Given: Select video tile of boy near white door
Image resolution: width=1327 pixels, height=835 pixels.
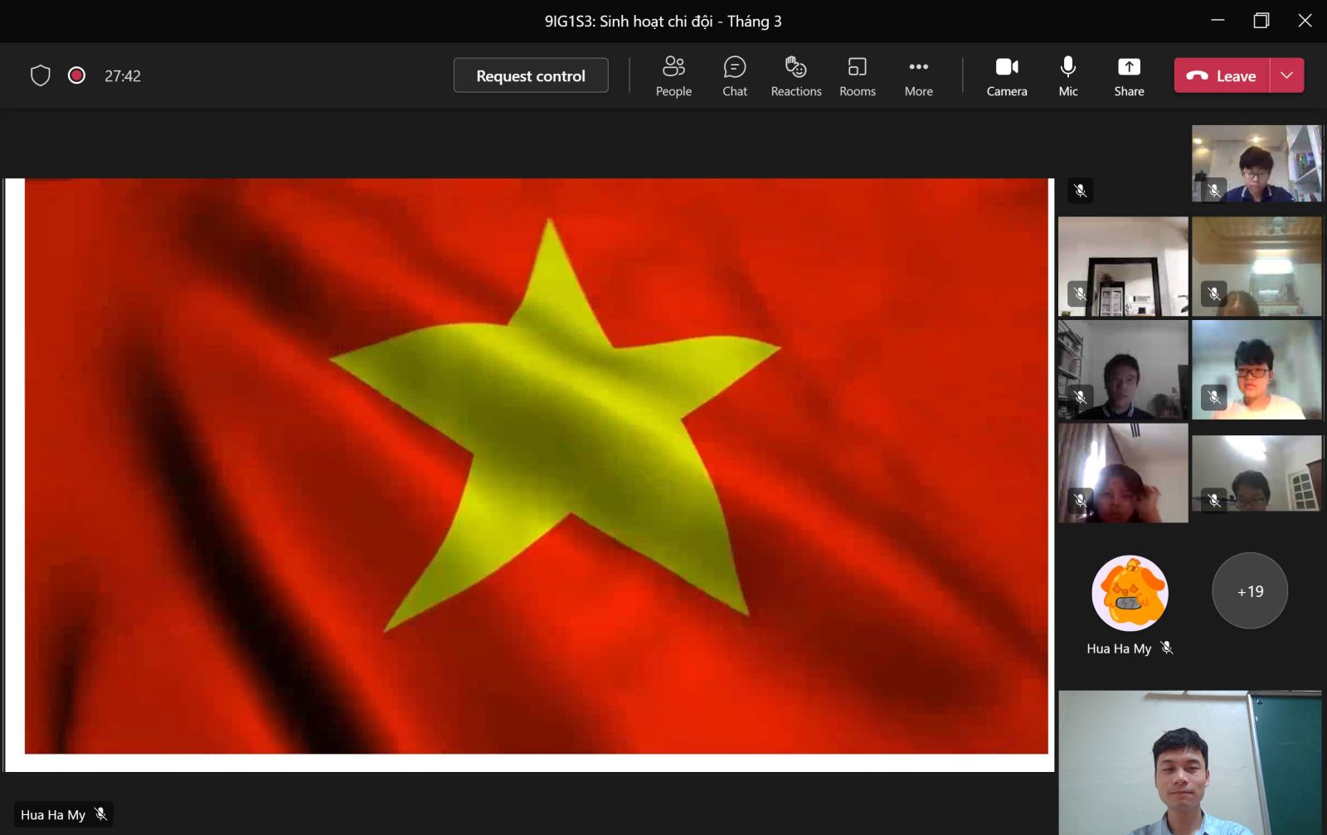Looking at the screenshot, I should (1257, 473).
